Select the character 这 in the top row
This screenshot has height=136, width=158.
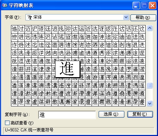142,29
